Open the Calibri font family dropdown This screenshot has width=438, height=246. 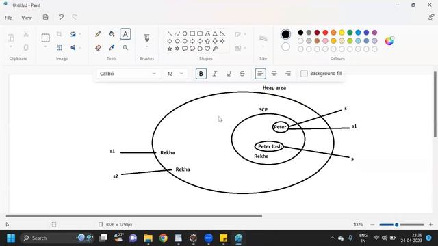(x=129, y=74)
